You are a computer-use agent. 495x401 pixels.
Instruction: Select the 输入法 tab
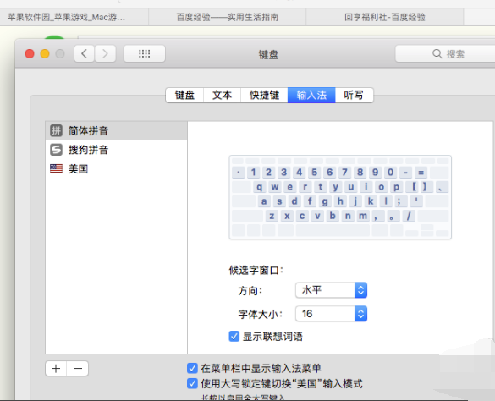pyautogui.click(x=311, y=95)
